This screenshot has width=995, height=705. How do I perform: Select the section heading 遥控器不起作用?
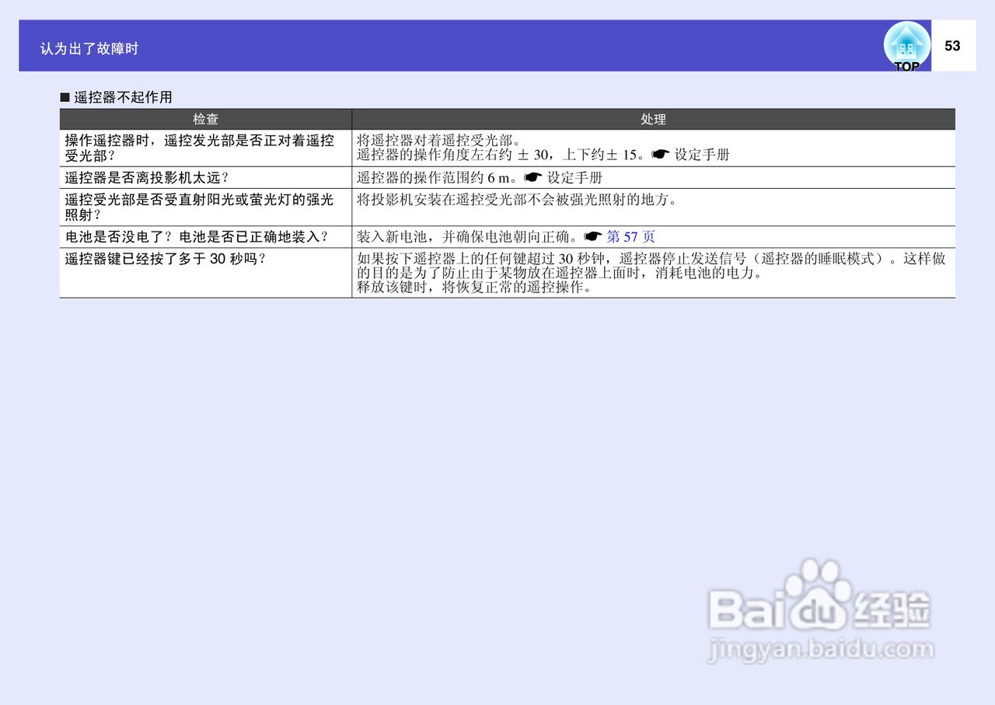[x=123, y=98]
